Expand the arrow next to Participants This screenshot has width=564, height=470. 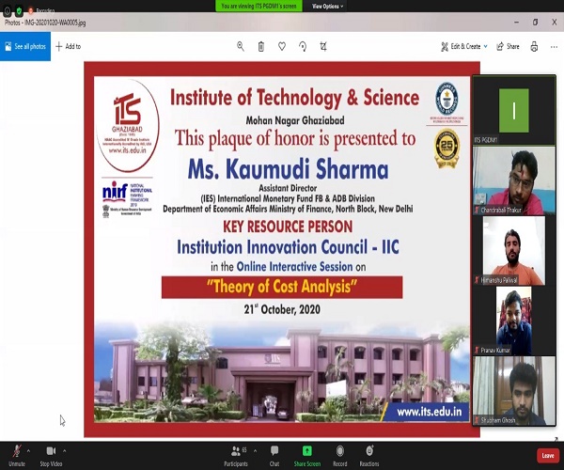255,450
